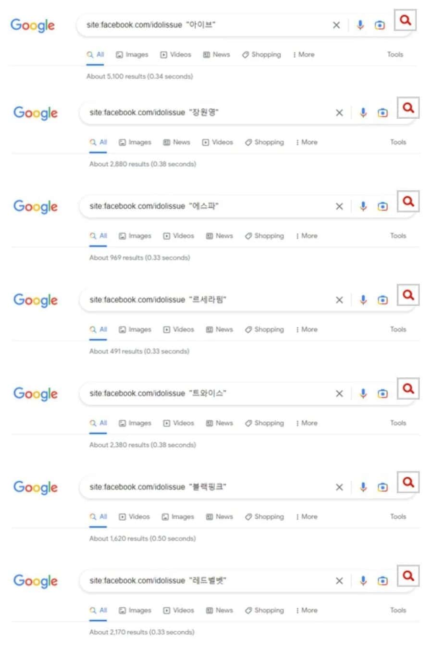Click the search magnifier for the 레드벨벳 query

408,575
